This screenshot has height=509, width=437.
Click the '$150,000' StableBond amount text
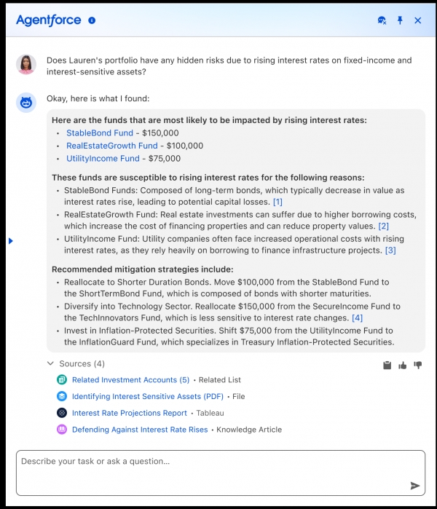tap(160, 133)
